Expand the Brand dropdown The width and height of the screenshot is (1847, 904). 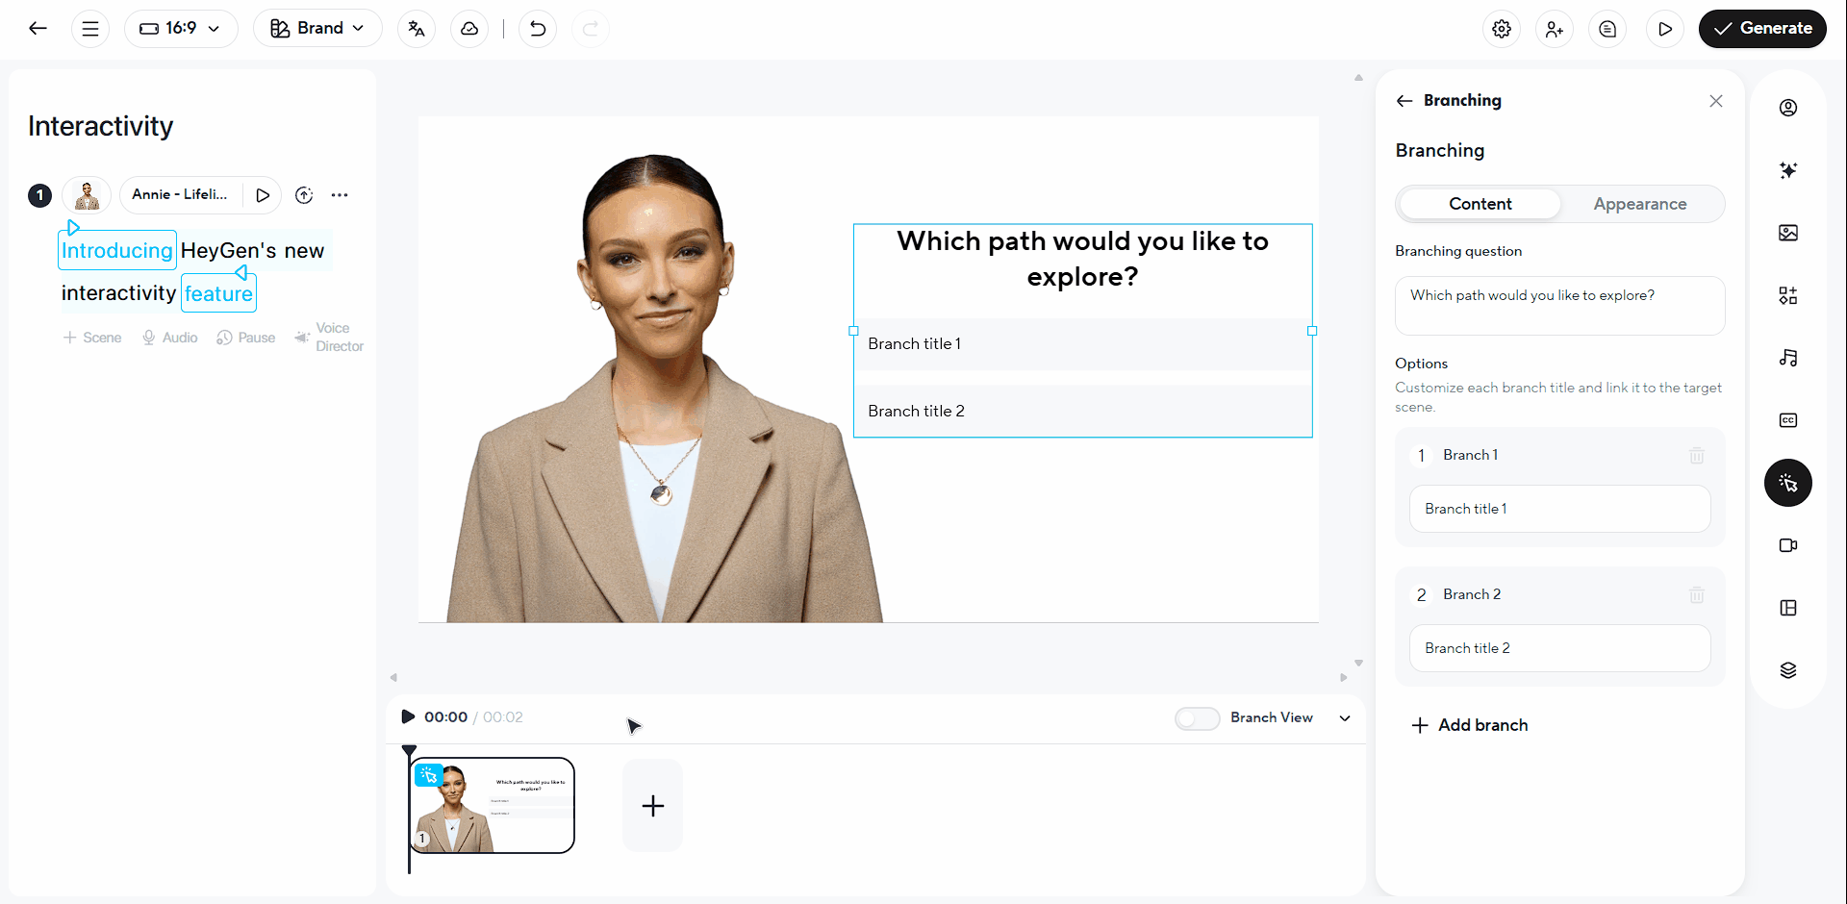coord(317,29)
